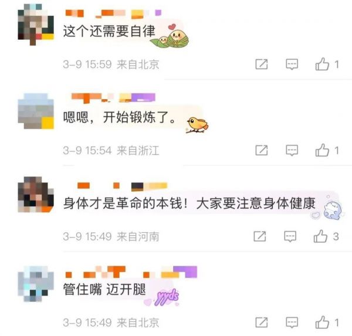Screen dimensions: 352x336
Task: Open avatar of the 这个还需要自律 commenter
Action: point(36,25)
